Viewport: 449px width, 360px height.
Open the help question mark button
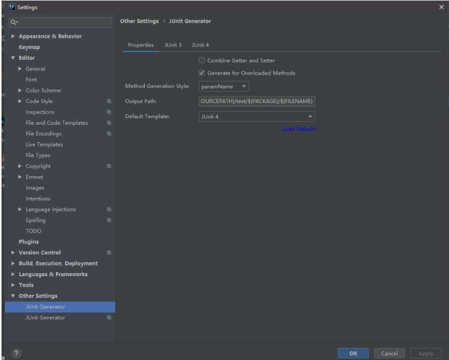coord(16,353)
